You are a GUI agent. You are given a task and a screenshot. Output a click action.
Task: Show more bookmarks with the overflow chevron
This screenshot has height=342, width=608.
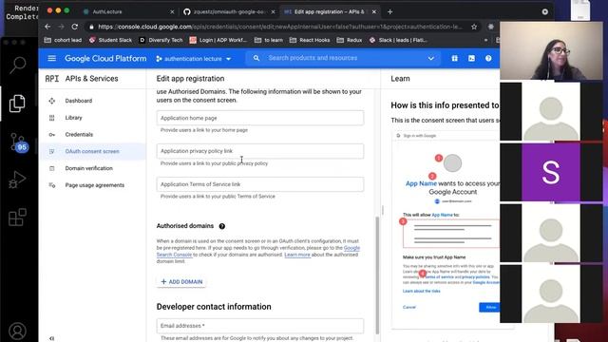coord(485,40)
